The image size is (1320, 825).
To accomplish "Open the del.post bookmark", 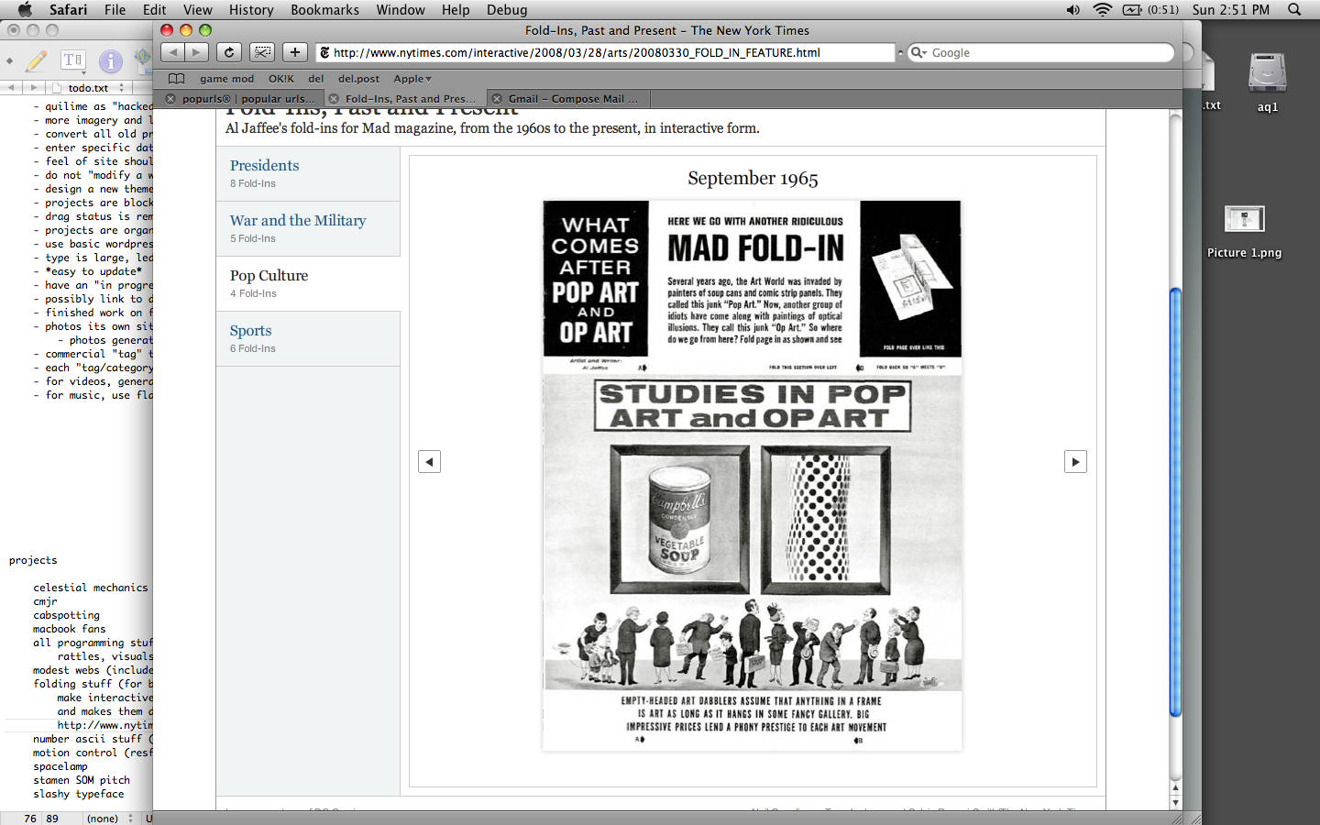I will pos(358,79).
